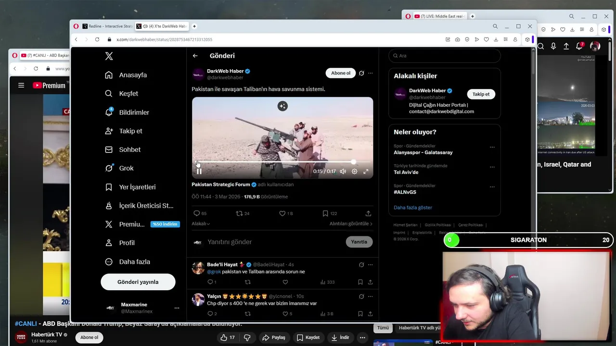Click Abone ol under Habertürk TV
The width and height of the screenshot is (616, 346).
point(89,337)
